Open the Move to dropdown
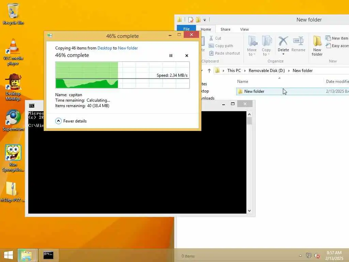The height and width of the screenshot is (262, 349). 252,46
